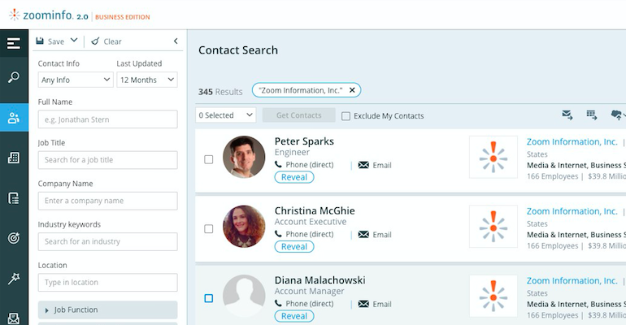Click the magic wand icon in the sidebar
The image size is (626, 325).
click(14, 278)
